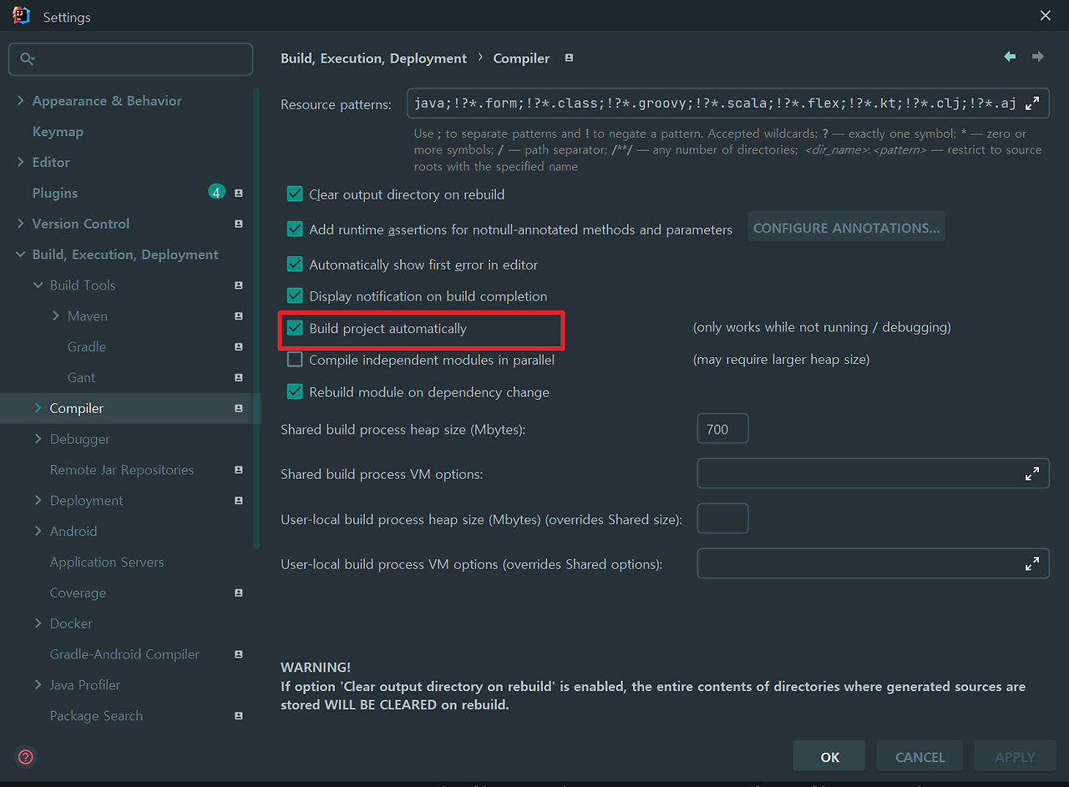Image resolution: width=1069 pixels, height=787 pixels.
Task: Uncheck Clear output directory on rebuild
Action: coord(295,194)
